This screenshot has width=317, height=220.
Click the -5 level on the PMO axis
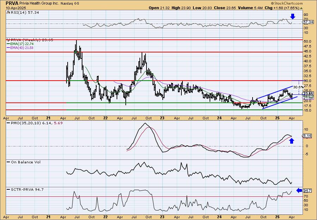click(x=306, y=154)
